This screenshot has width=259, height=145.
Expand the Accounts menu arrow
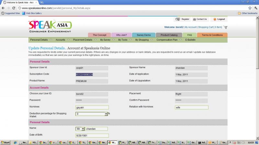point(68,40)
